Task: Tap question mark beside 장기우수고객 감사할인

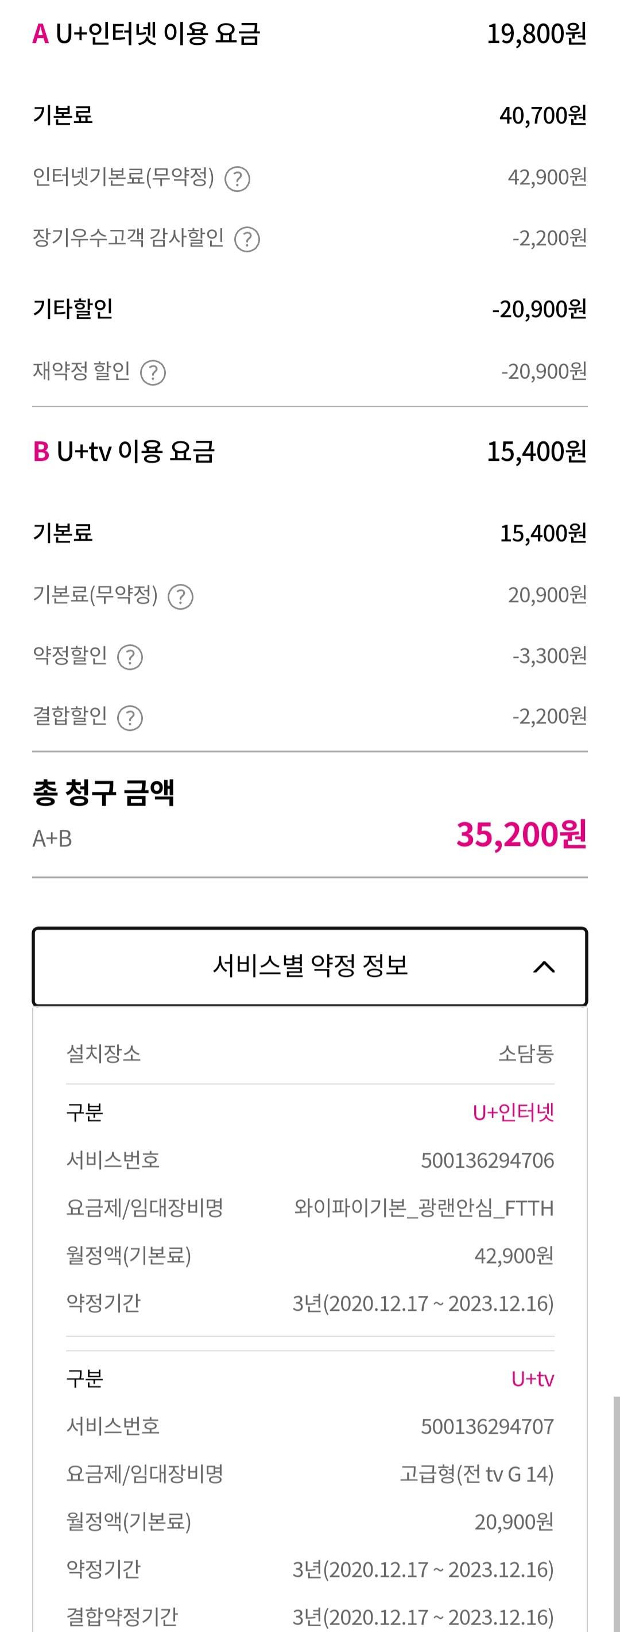Action: 247,240
